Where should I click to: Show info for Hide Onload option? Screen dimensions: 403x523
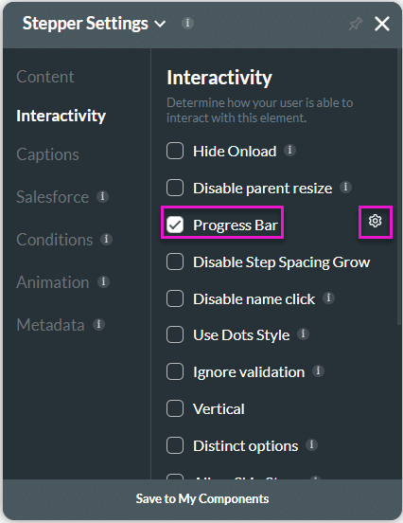289,151
